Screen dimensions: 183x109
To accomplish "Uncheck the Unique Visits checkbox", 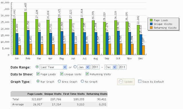I will (x=62, y=74).
